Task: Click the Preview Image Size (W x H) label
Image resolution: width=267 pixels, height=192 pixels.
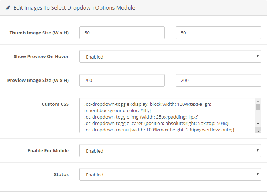Action: pos(38,80)
